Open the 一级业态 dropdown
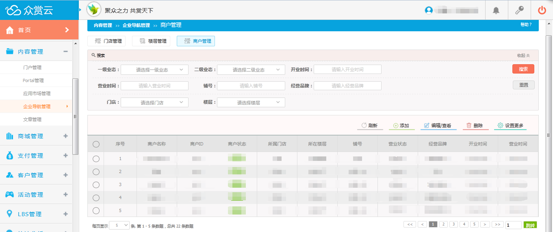The image size is (553, 232). tap(154, 69)
